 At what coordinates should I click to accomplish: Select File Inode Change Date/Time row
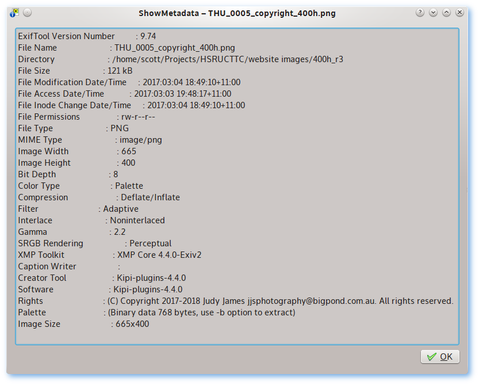(131, 105)
